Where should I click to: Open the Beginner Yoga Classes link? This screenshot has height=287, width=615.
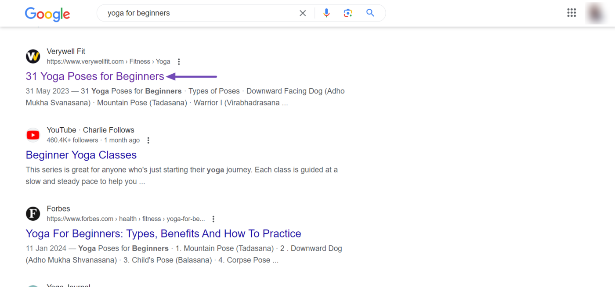[81, 155]
